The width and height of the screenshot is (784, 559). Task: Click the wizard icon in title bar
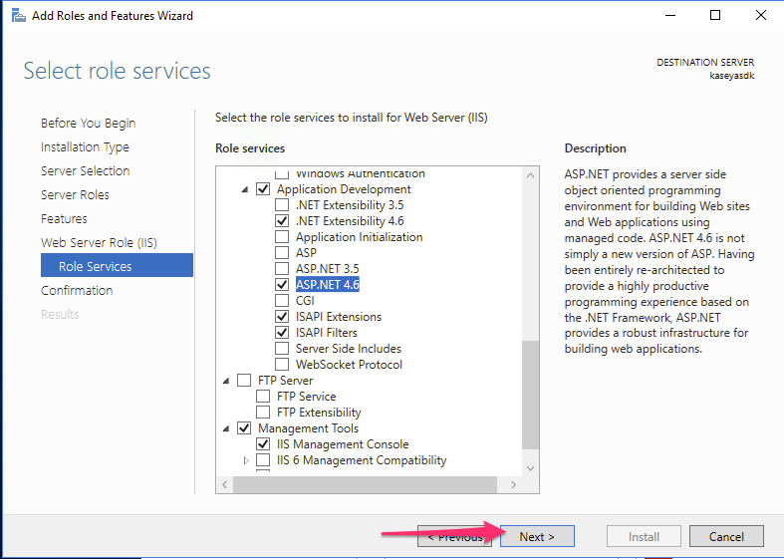click(19, 16)
